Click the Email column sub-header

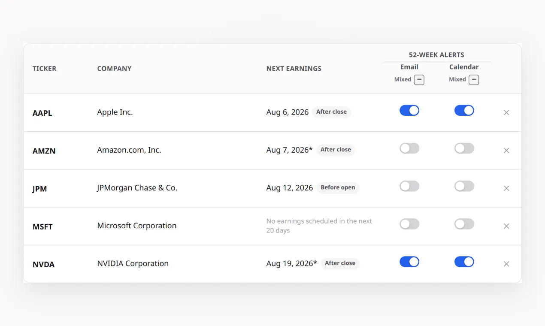point(409,67)
